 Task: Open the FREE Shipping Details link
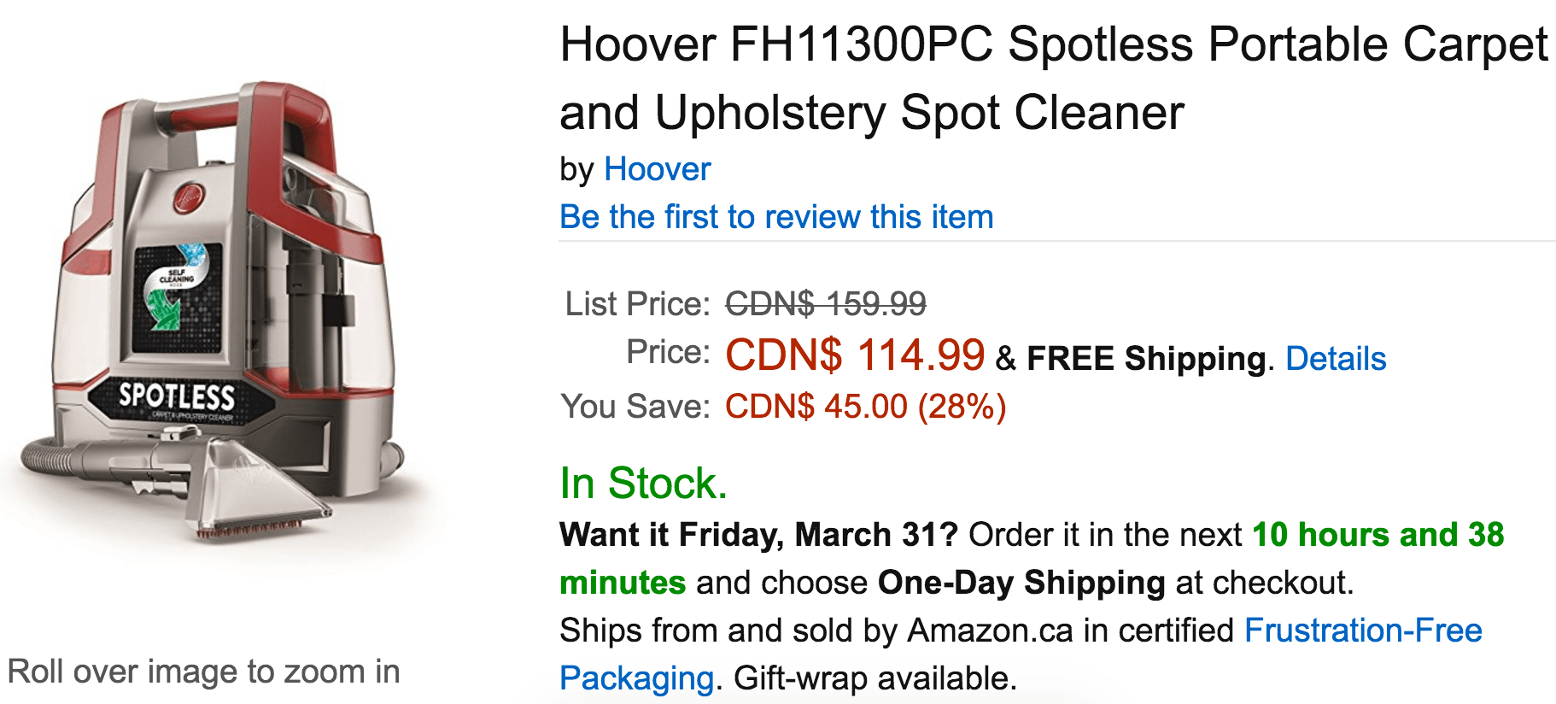point(1335,359)
